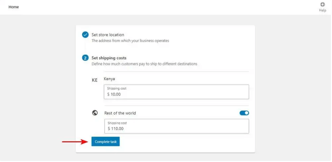Click the Set shipping costs step heading
The width and height of the screenshot is (332, 162).
coord(109,58)
